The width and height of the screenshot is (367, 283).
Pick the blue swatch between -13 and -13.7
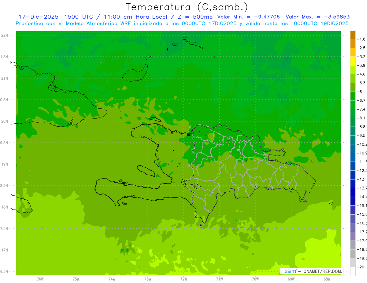353,183
